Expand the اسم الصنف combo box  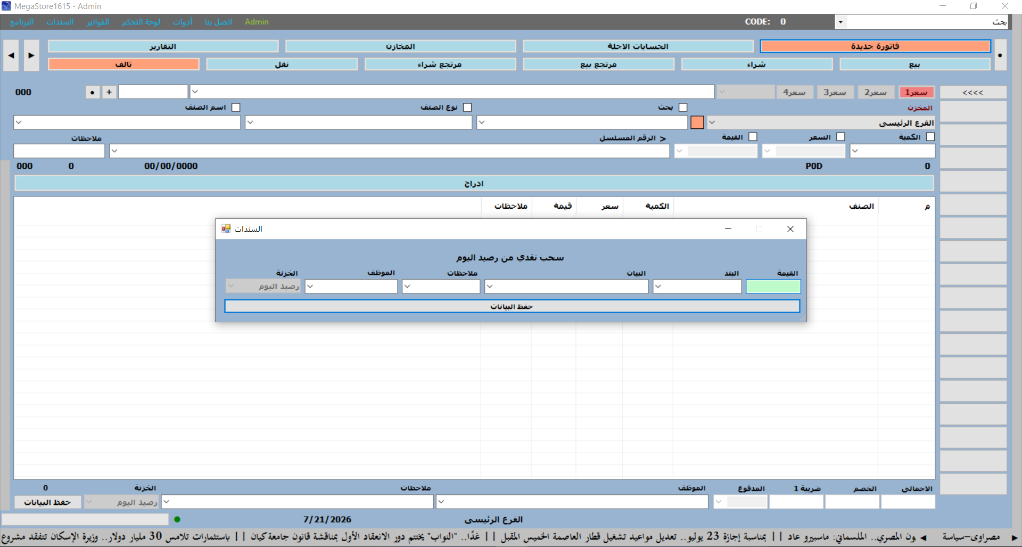pos(19,123)
